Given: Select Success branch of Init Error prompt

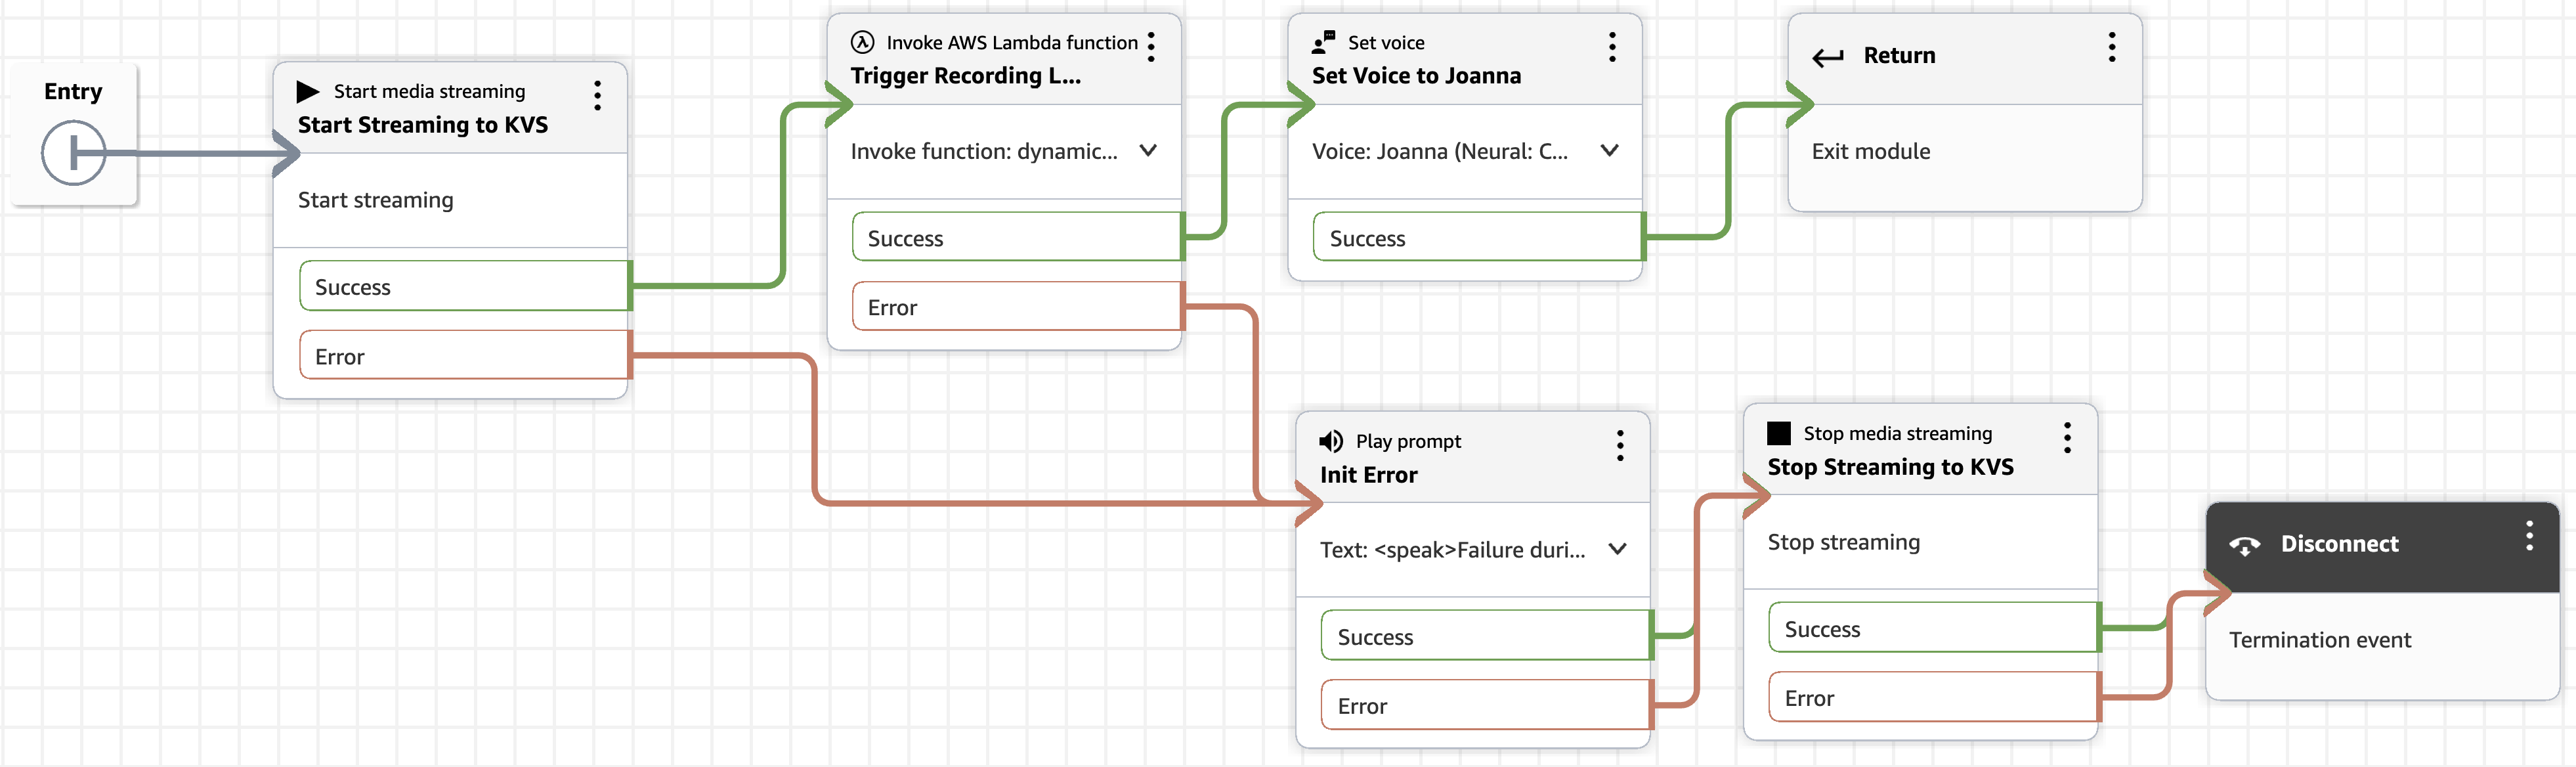Looking at the screenshot, I should pyautogui.click(x=1485, y=636).
